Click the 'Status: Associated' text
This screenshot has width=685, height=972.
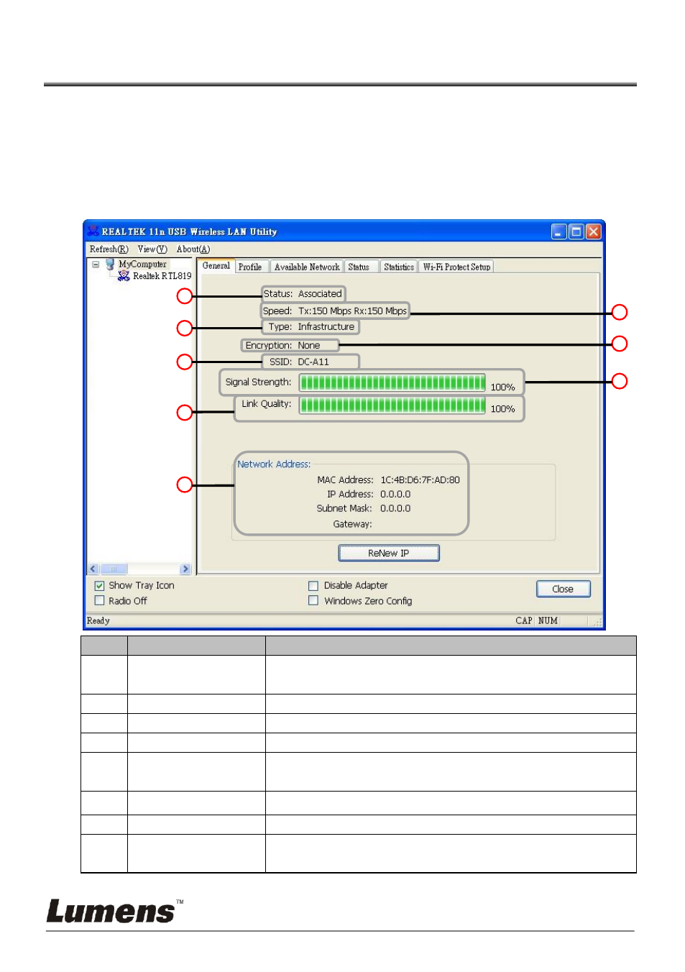[x=303, y=293]
